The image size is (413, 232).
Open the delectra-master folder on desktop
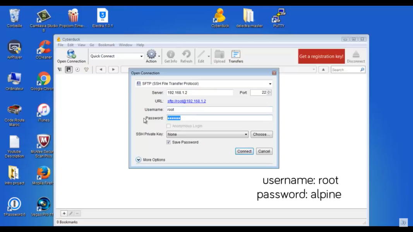(249, 18)
